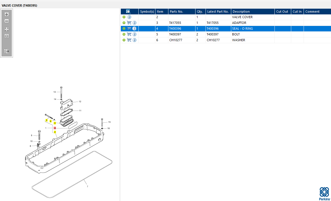Show info for SEAL - O RING

134,29
